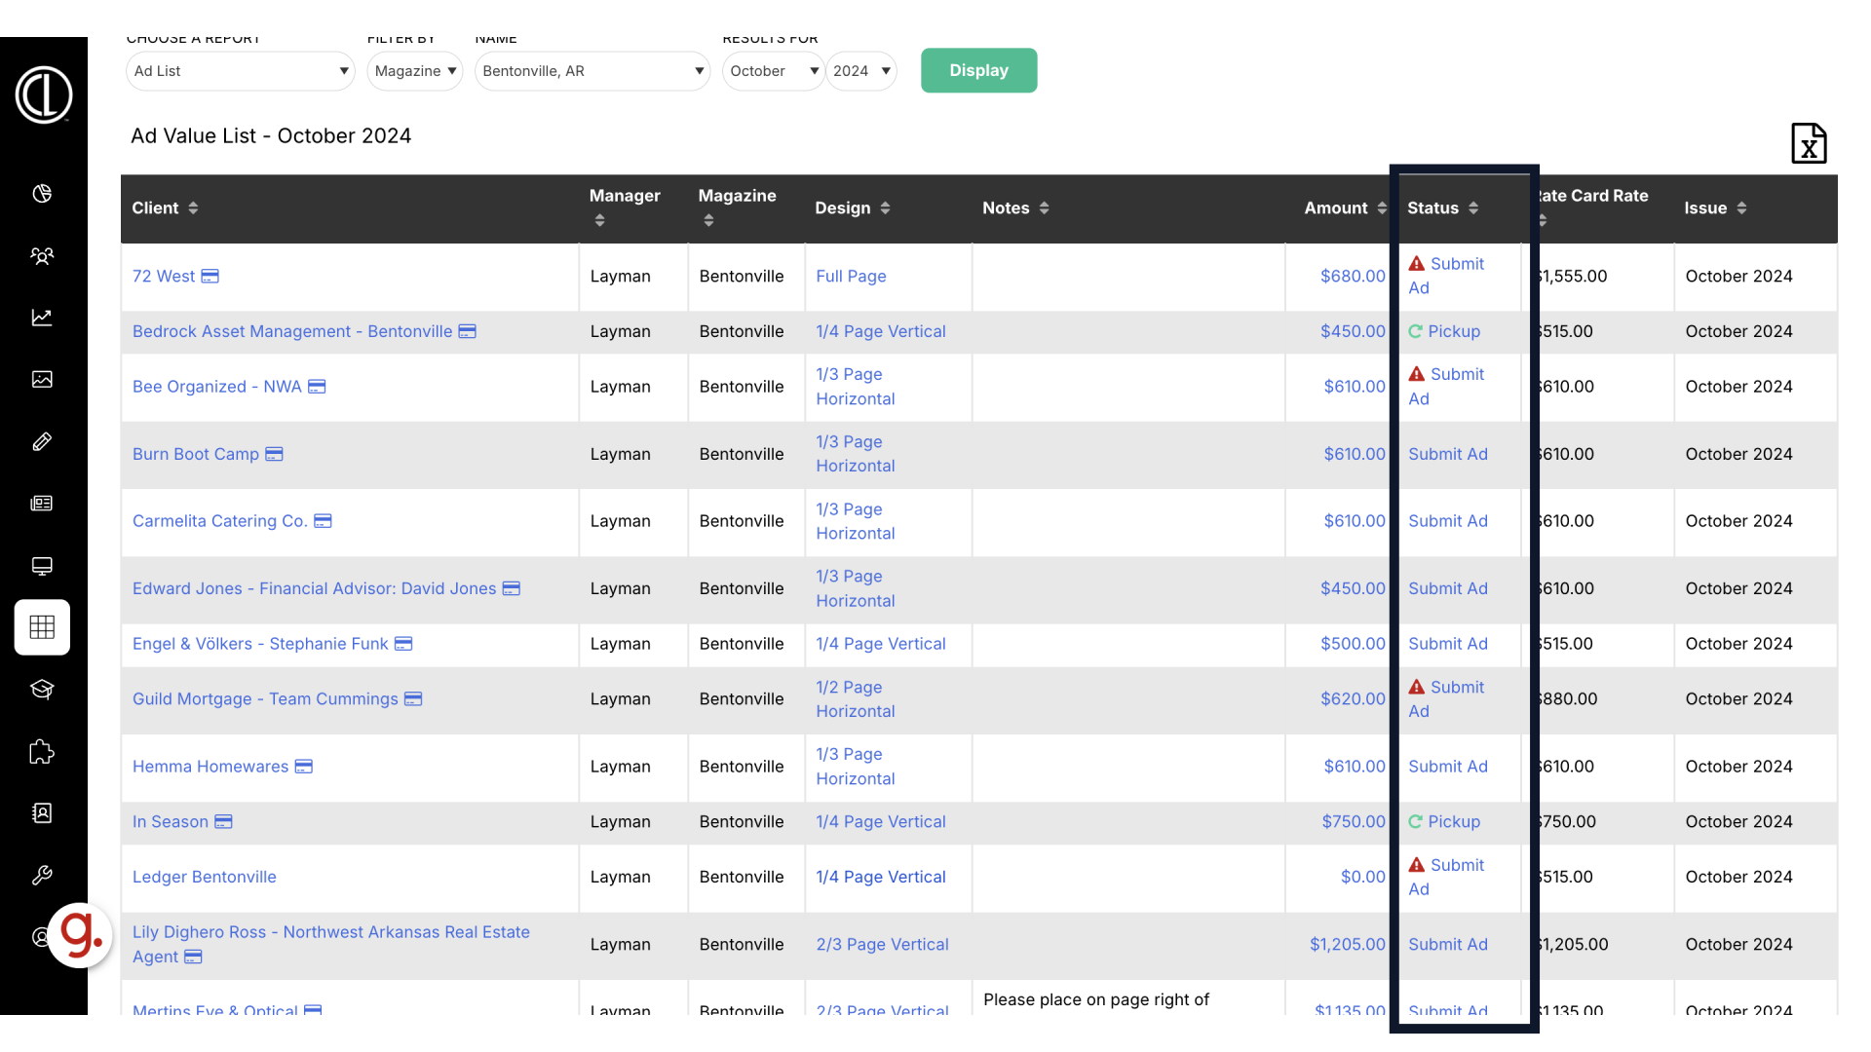The width and height of the screenshot is (1871, 1052).
Task: Click Submit Ad for Burn Boot Camp
Action: point(1448,455)
